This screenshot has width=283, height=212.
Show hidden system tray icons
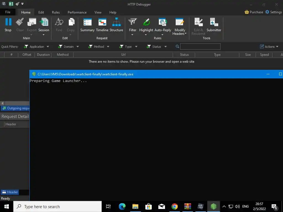pyautogui.click(x=224, y=206)
